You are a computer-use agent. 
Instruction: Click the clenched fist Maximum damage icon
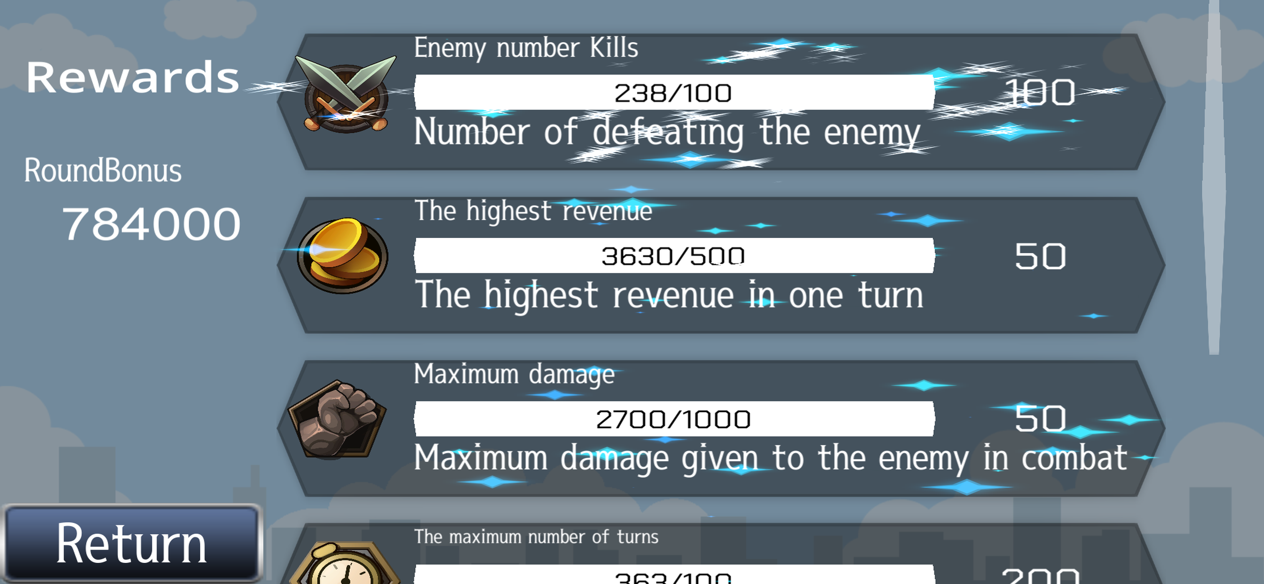click(337, 419)
